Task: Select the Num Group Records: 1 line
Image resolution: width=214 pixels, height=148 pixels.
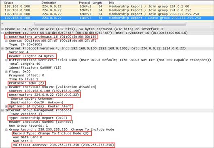Action: coord(28,125)
